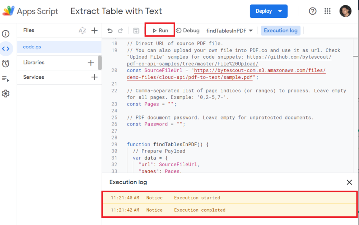Open the Help question mark icon
Screen dimensions: 359x225
[313, 11]
